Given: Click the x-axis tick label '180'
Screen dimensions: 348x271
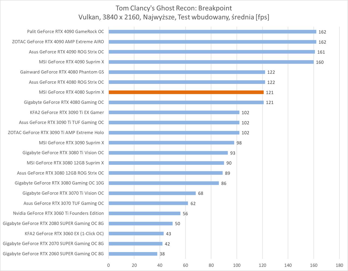Looking at the screenshot, I should [339, 265].
